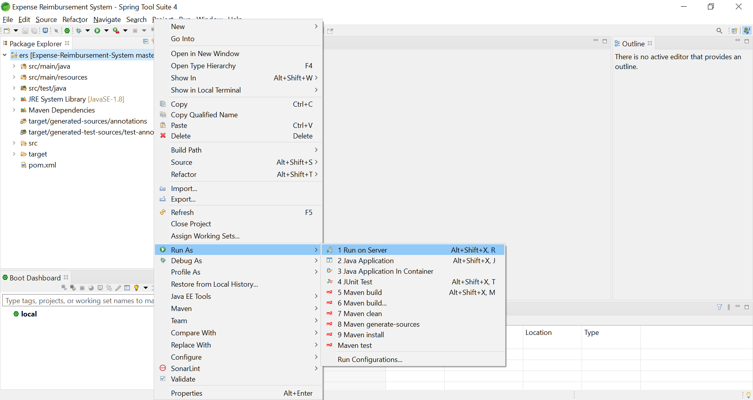Choose Maven test in Run As submenu
The image size is (753, 400).
[413, 345]
